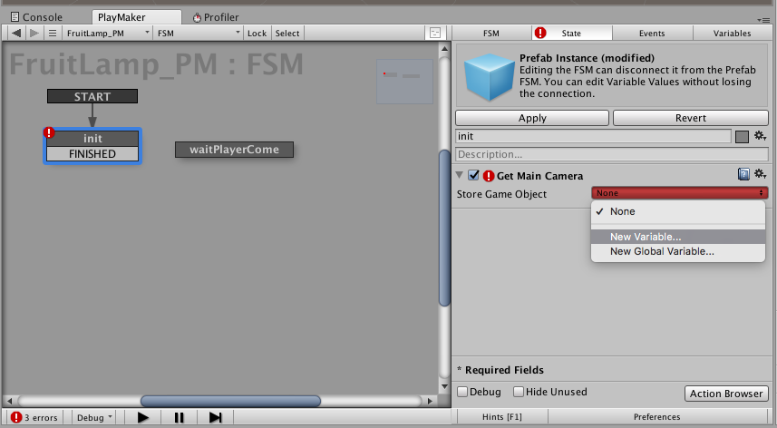Viewport: 777px width, 428px height.
Task: Click the state name field containing init
Action: tap(593, 136)
